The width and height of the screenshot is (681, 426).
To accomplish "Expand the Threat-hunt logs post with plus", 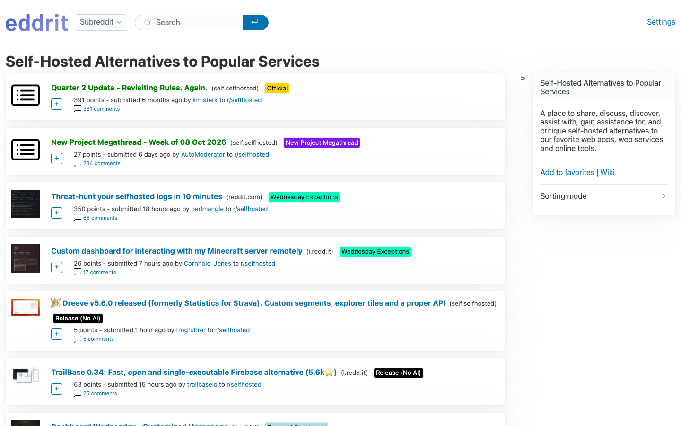I will 57,213.
